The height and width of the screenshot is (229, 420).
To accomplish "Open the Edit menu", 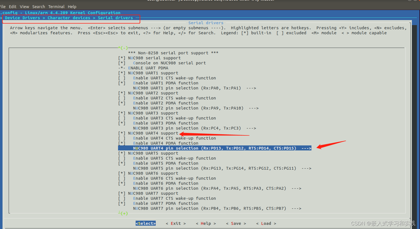I will [x=13, y=7].
